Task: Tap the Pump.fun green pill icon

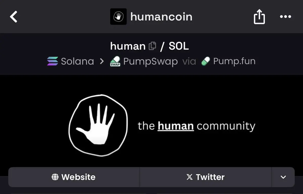Action: pos(206,61)
